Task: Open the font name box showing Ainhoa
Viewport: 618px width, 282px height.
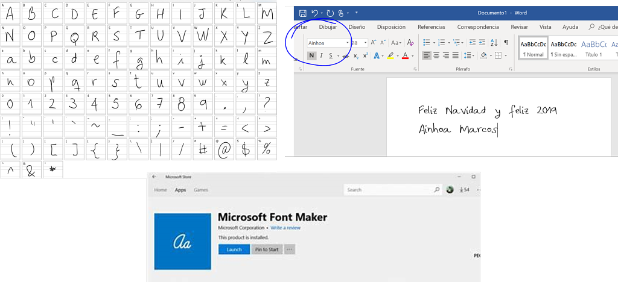Action: click(x=328, y=42)
